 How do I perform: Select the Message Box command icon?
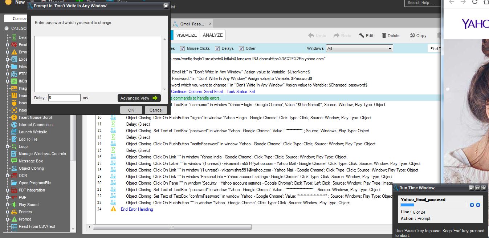point(14,161)
